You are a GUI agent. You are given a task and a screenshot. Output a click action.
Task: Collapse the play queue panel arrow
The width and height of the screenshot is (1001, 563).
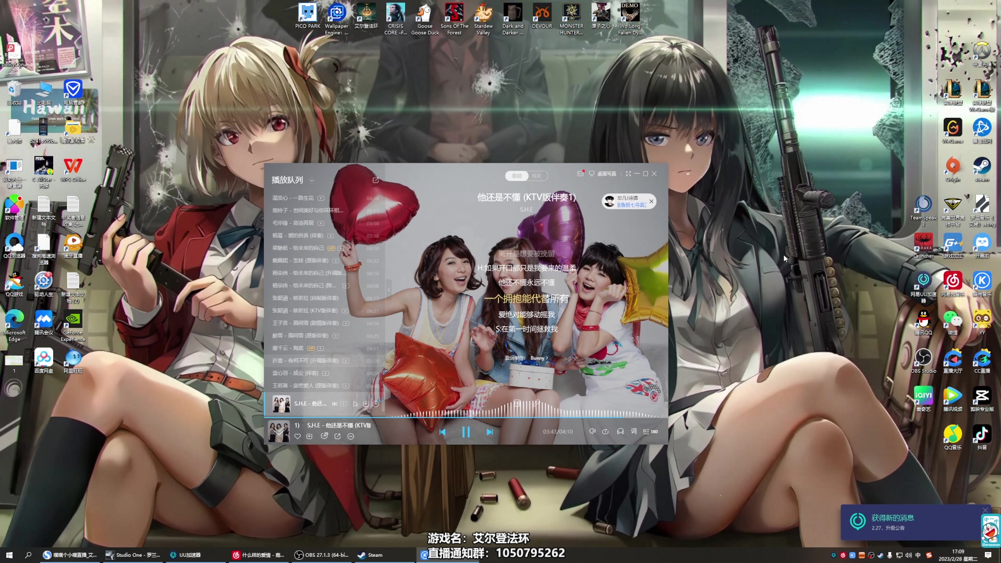388,289
